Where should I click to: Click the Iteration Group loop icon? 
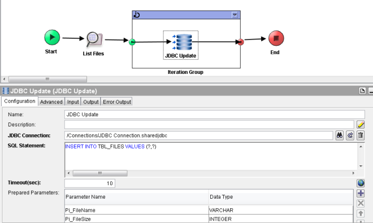coord(137,15)
